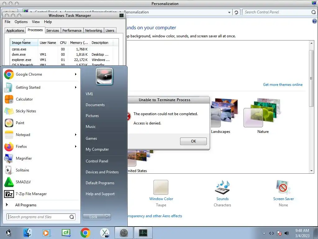This screenshot has width=318, height=239.
Task: Open address bar history dropdown
Action: [229, 12]
